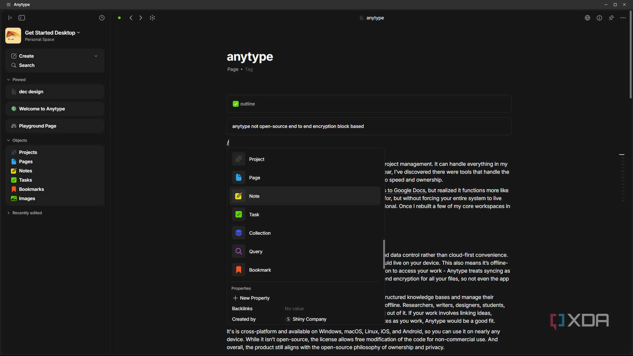633x356 pixels.
Task: Open Pages in the Objects list
Action: coord(55,162)
